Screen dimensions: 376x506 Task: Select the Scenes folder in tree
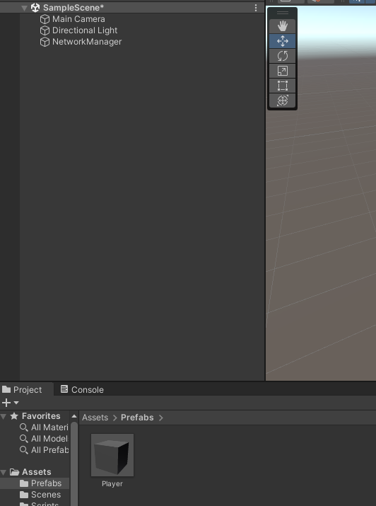point(40,495)
